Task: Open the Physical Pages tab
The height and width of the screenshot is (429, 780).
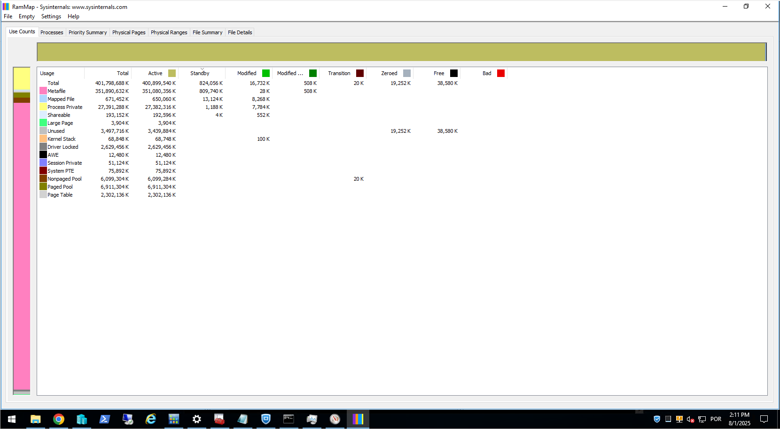Action: (129, 32)
